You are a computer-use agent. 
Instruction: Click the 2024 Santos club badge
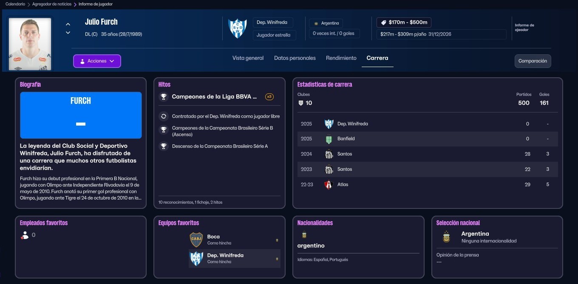click(329, 154)
